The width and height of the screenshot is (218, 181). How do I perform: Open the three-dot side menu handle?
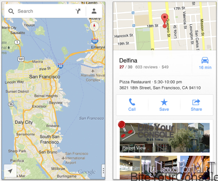pyautogui.click(x=103, y=171)
